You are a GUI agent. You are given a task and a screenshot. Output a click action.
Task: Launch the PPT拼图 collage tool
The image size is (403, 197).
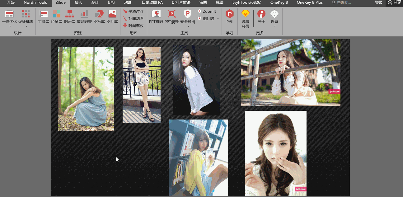156,17
